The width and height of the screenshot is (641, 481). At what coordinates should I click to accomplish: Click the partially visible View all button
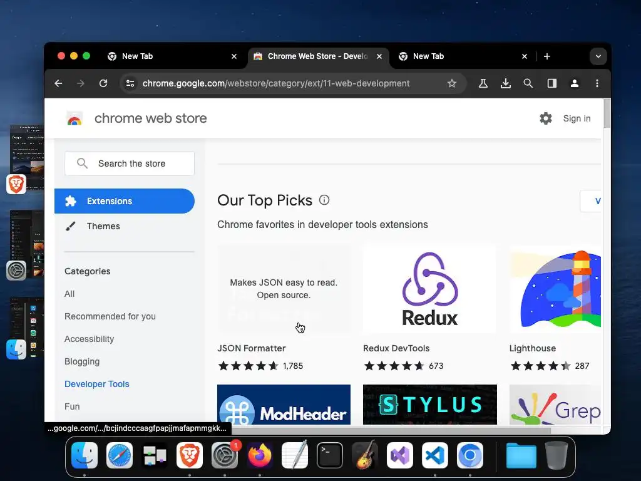pos(591,201)
